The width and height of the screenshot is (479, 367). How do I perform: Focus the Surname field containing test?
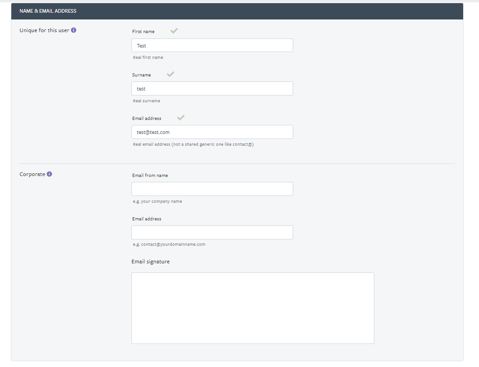(213, 89)
